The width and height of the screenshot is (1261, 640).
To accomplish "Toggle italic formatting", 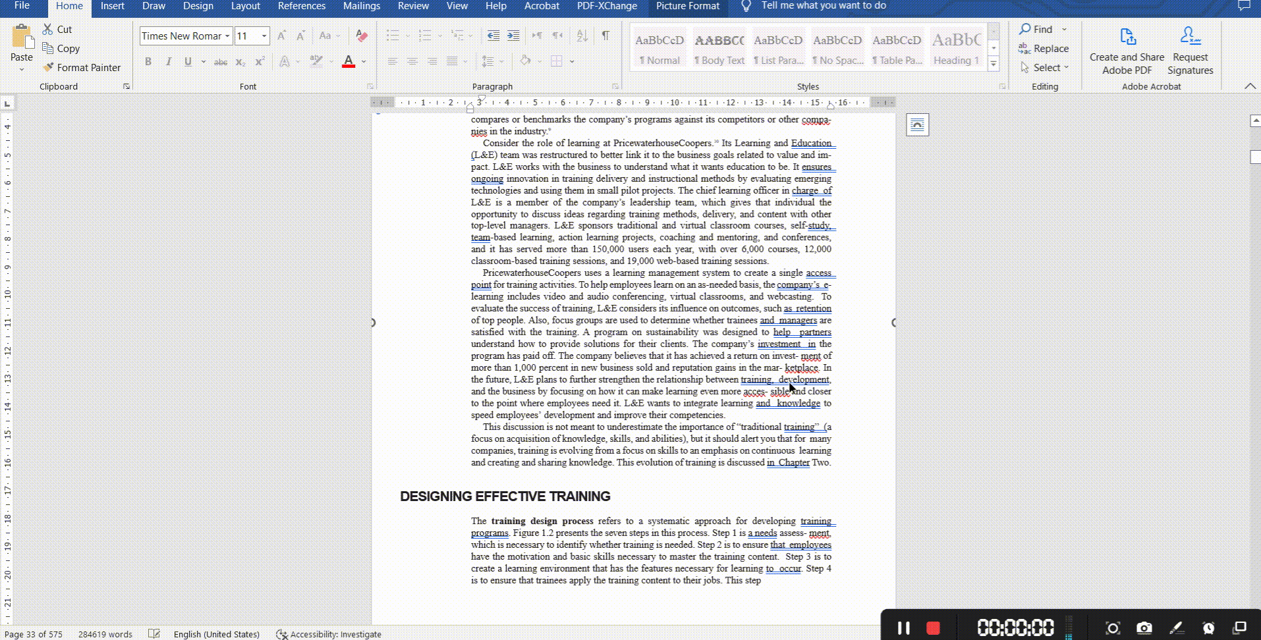I will coord(168,62).
